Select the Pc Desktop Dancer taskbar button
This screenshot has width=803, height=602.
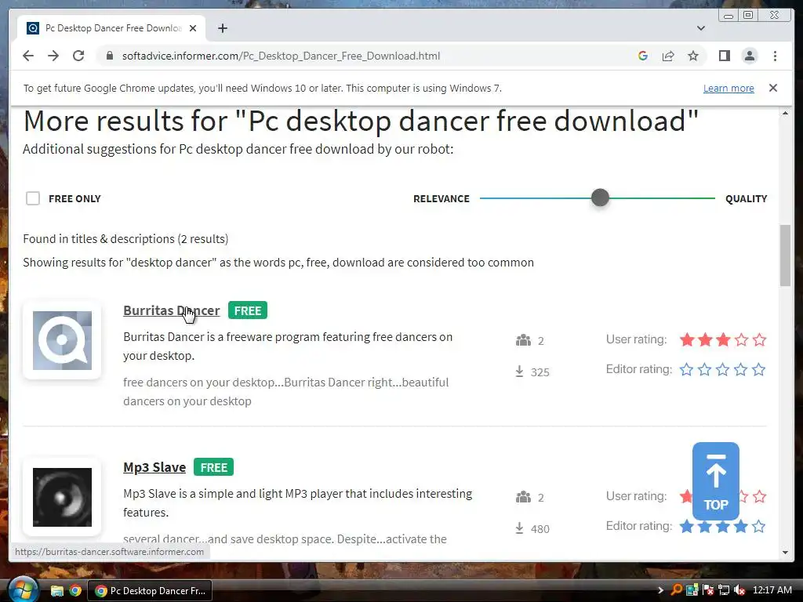[x=150, y=591]
